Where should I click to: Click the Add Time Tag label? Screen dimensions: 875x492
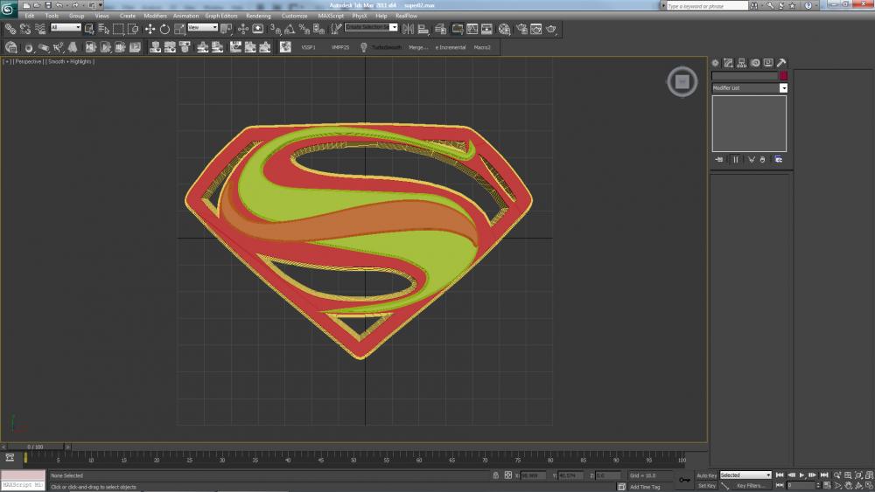tap(645, 487)
